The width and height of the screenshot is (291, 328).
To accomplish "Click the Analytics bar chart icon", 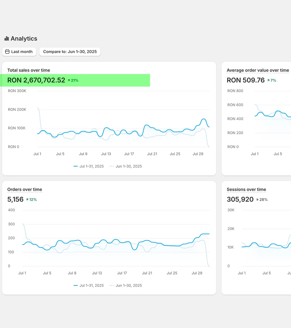I will 7,38.
